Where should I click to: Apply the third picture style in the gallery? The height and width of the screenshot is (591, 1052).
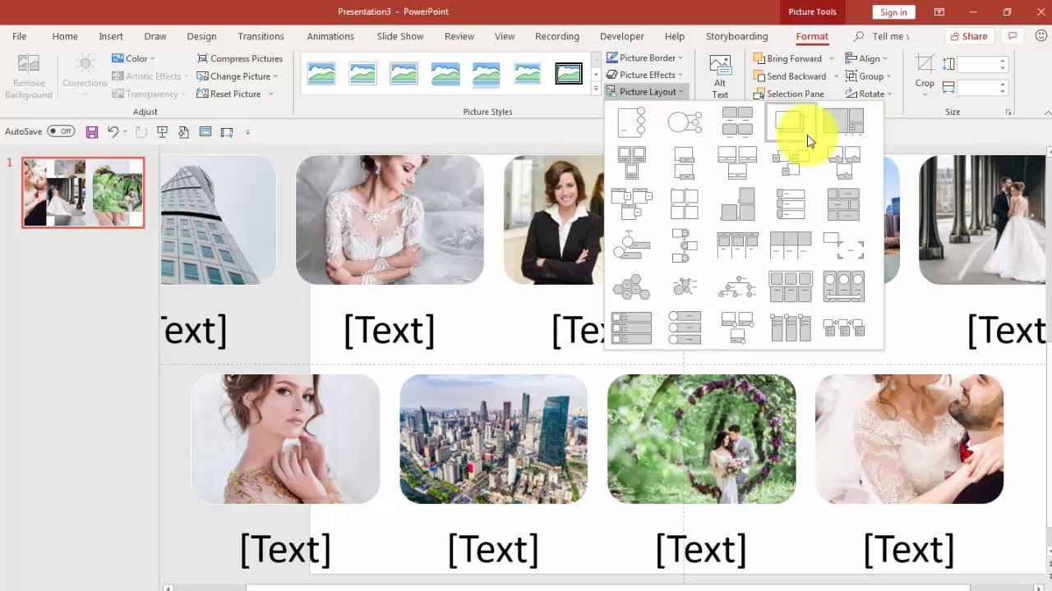[404, 74]
